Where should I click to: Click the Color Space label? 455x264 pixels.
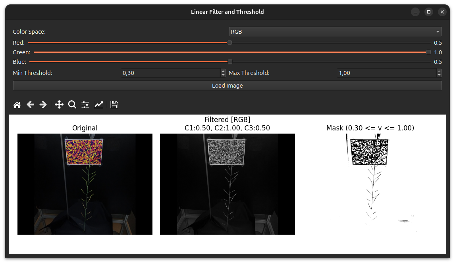[29, 32]
